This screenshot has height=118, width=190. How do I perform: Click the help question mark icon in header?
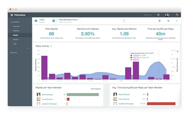pyautogui.click(x=158, y=15)
